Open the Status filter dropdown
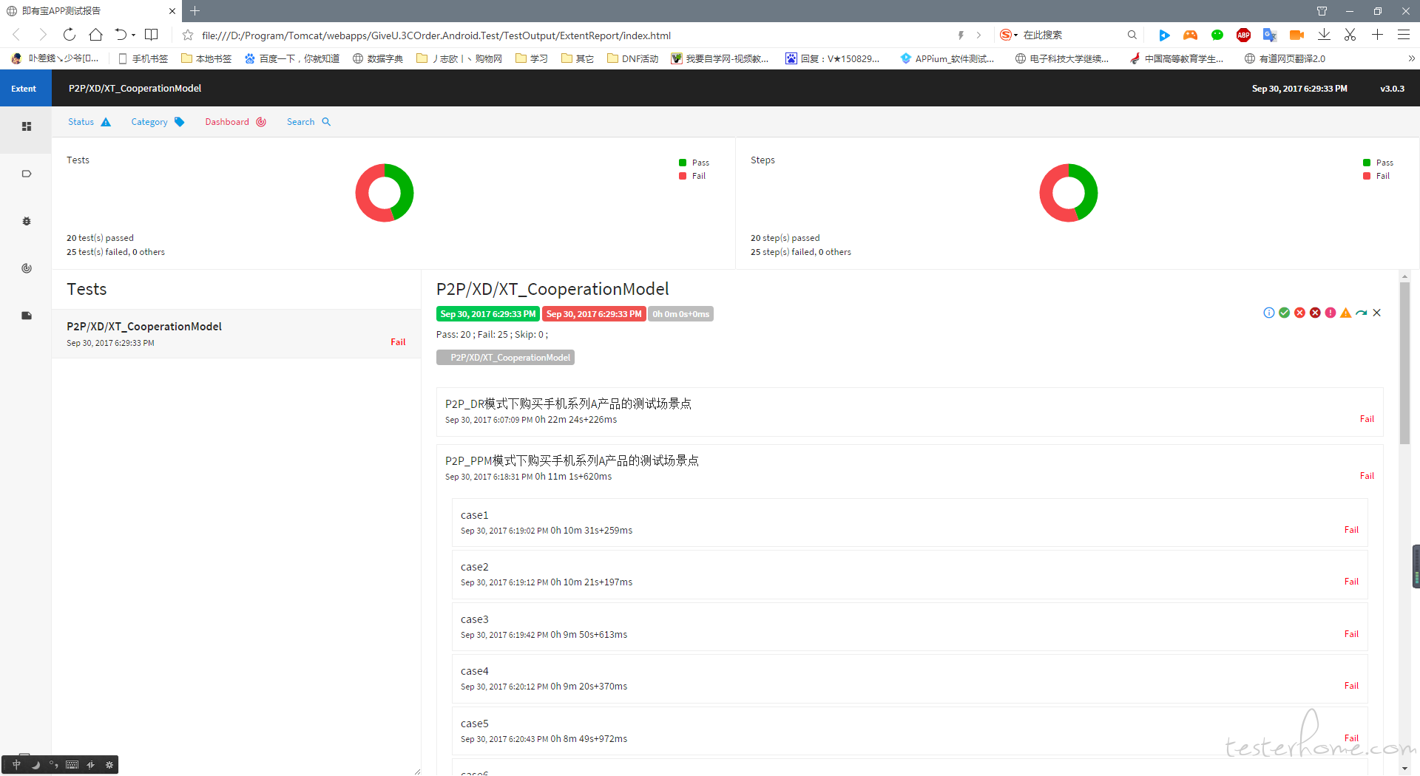Viewport: 1420px width, 776px height. (89, 122)
